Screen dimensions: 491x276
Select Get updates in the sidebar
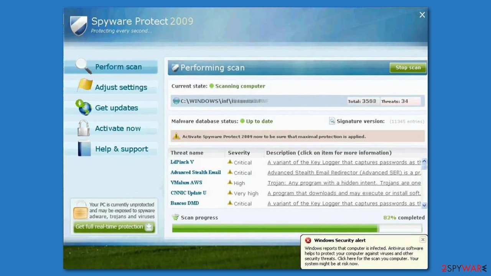pyautogui.click(x=111, y=108)
